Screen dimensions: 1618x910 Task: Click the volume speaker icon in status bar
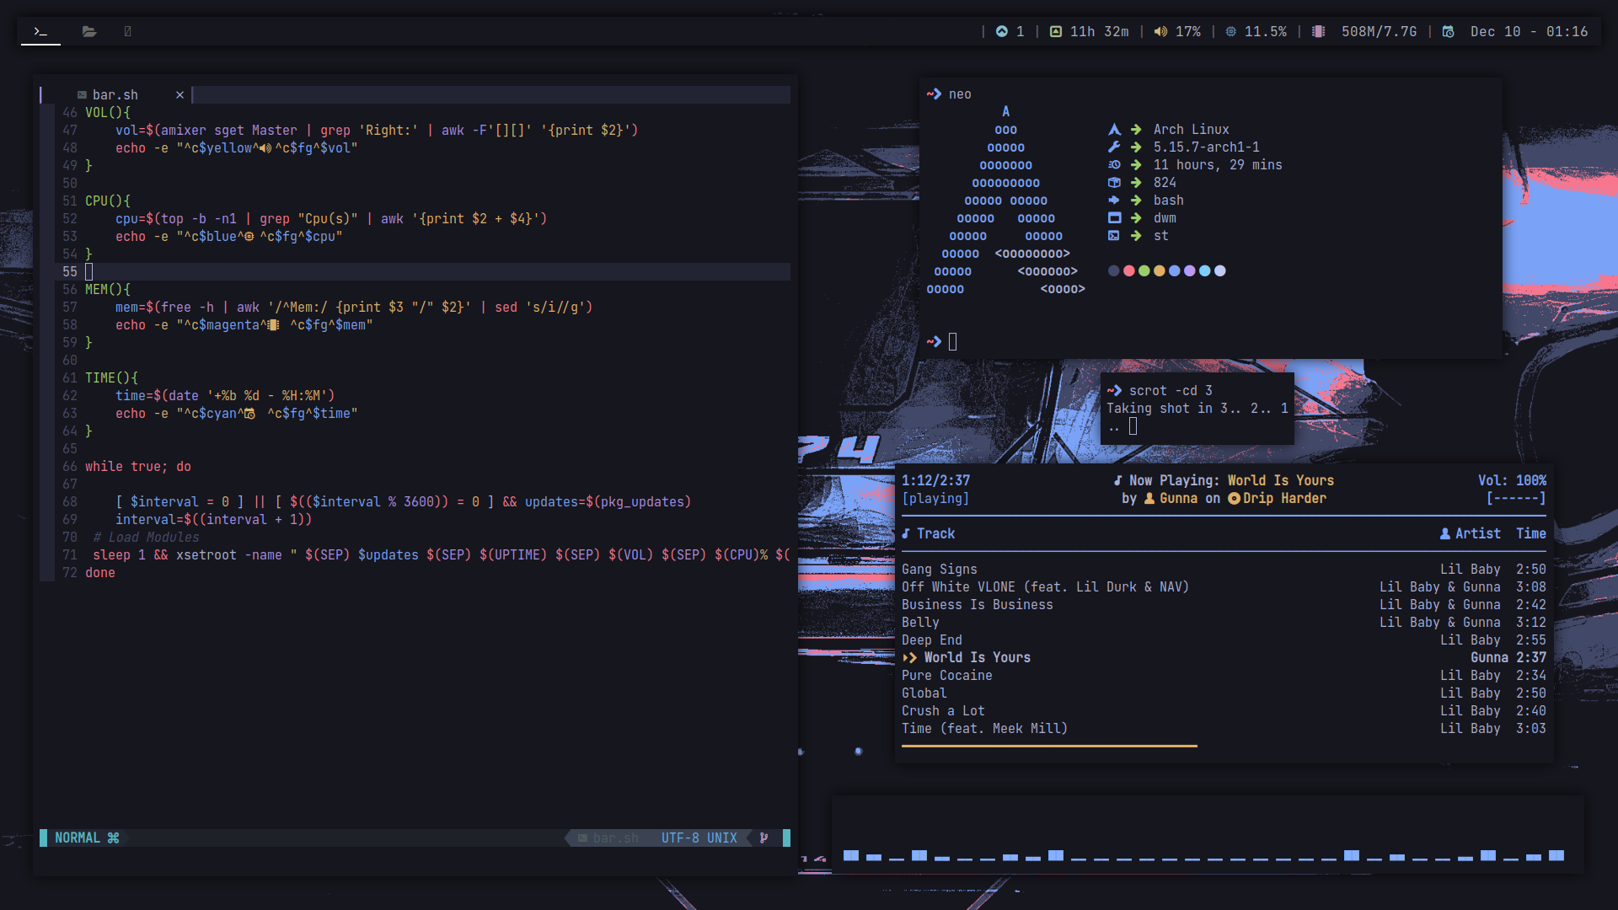click(x=1160, y=31)
